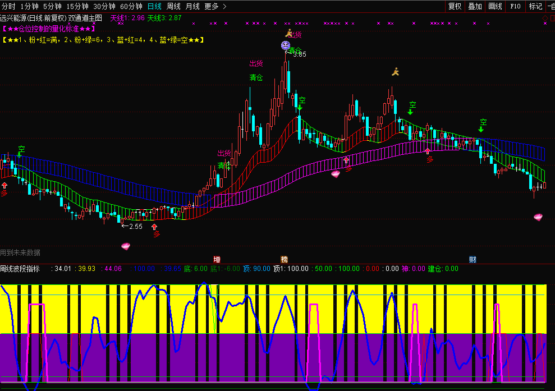Click the pink diamond icon on the magenta channel

336,174
